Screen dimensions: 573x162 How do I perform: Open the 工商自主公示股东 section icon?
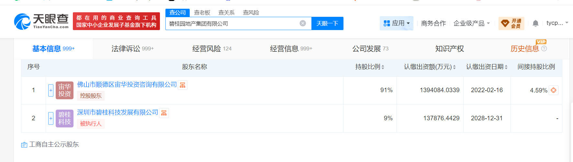tap(24, 145)
